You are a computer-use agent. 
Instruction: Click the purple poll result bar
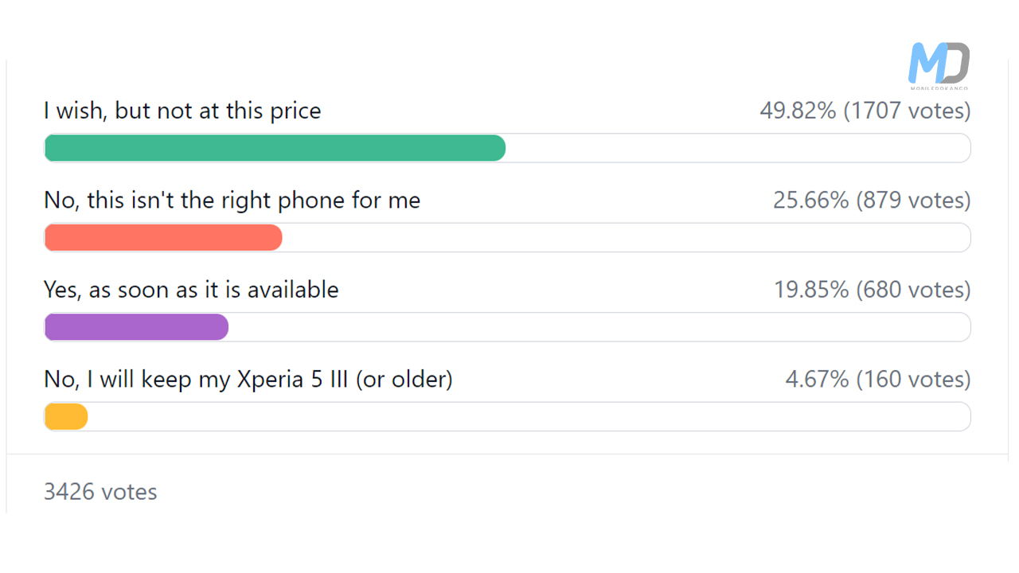pyautogui.click(x=136, y=327)
